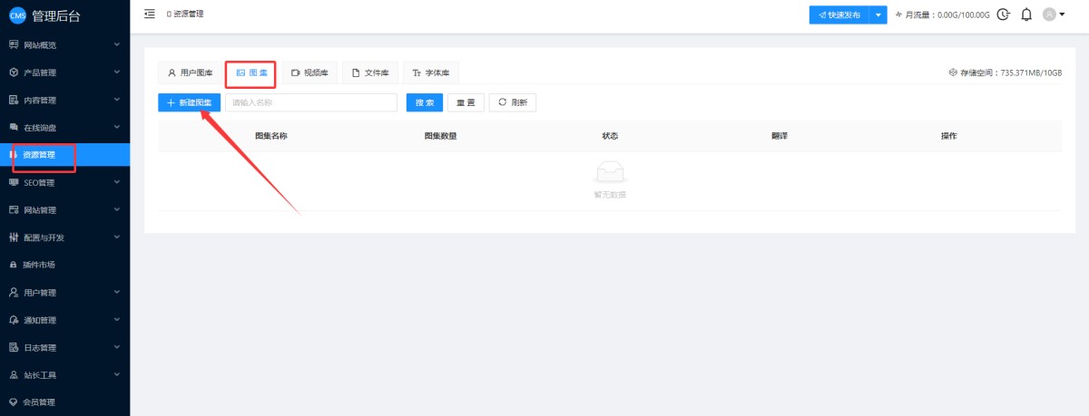Image resolution: width=1089 pixels, height=416 pixels.
Task: Open the 用户图库 tab
Action: [x=190, y=73]
